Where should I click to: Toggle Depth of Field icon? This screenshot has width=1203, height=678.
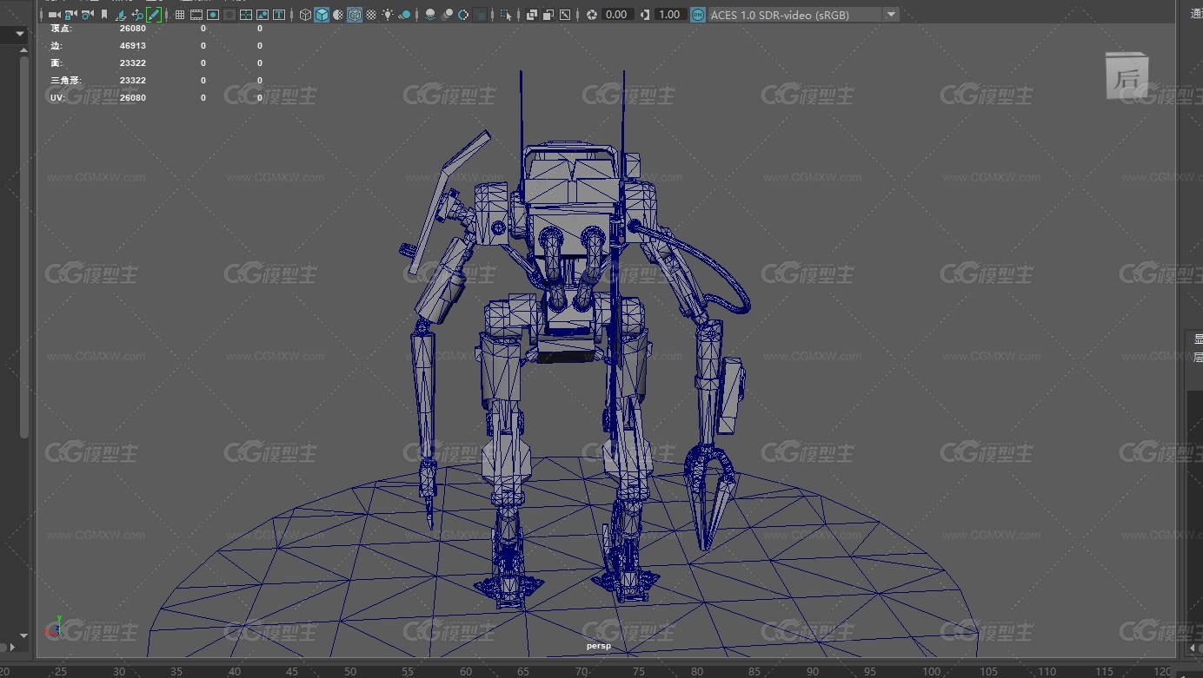tap(481, 15)
